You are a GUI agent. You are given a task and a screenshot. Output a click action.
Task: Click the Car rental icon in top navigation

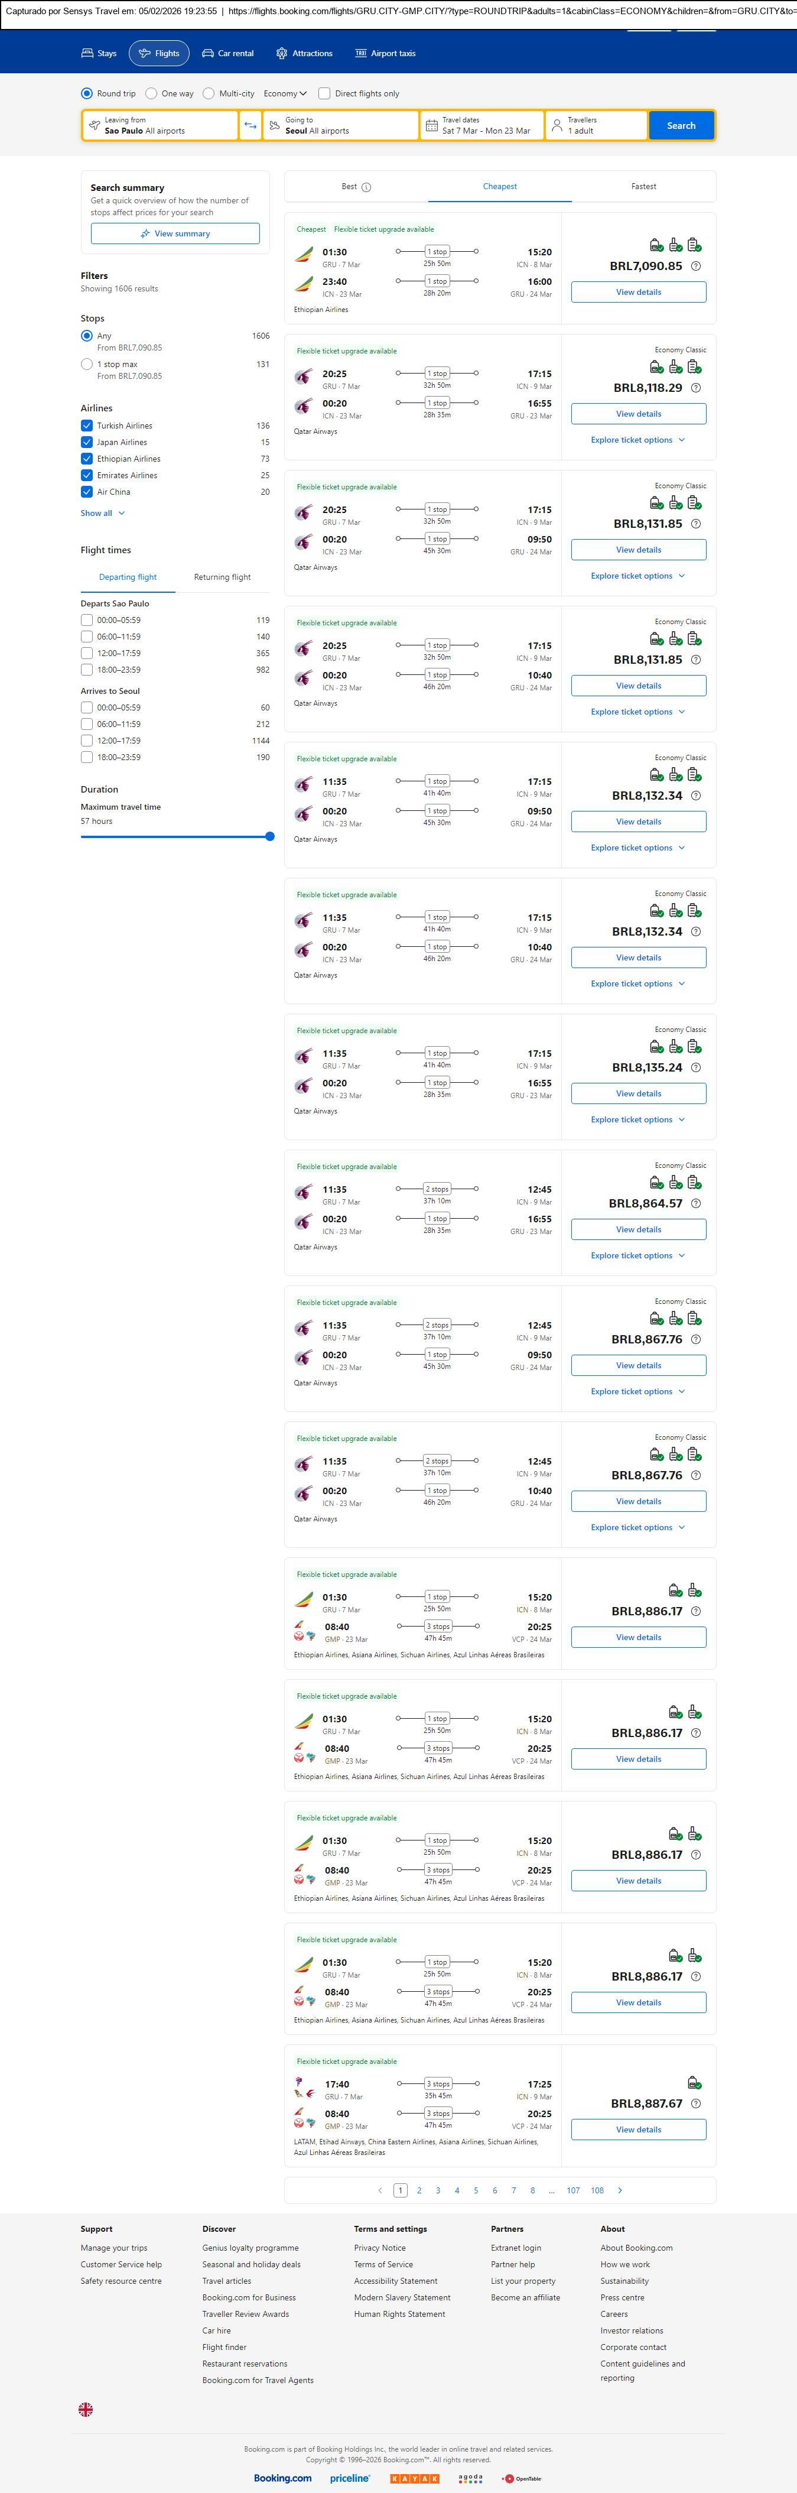[208, 53]
